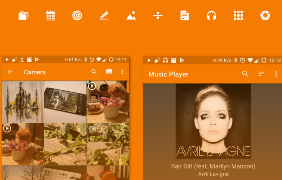
Task: Open the phone with Fallout game photo
Action: point(65,102)
